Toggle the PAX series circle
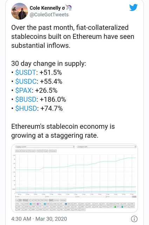 coord(38,204)
